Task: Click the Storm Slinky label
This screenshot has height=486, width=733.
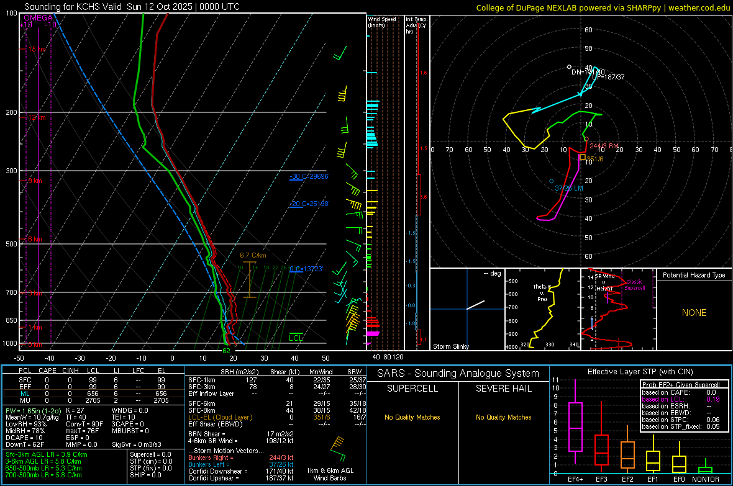Action: pyautogui.click(x=451, y=346)
